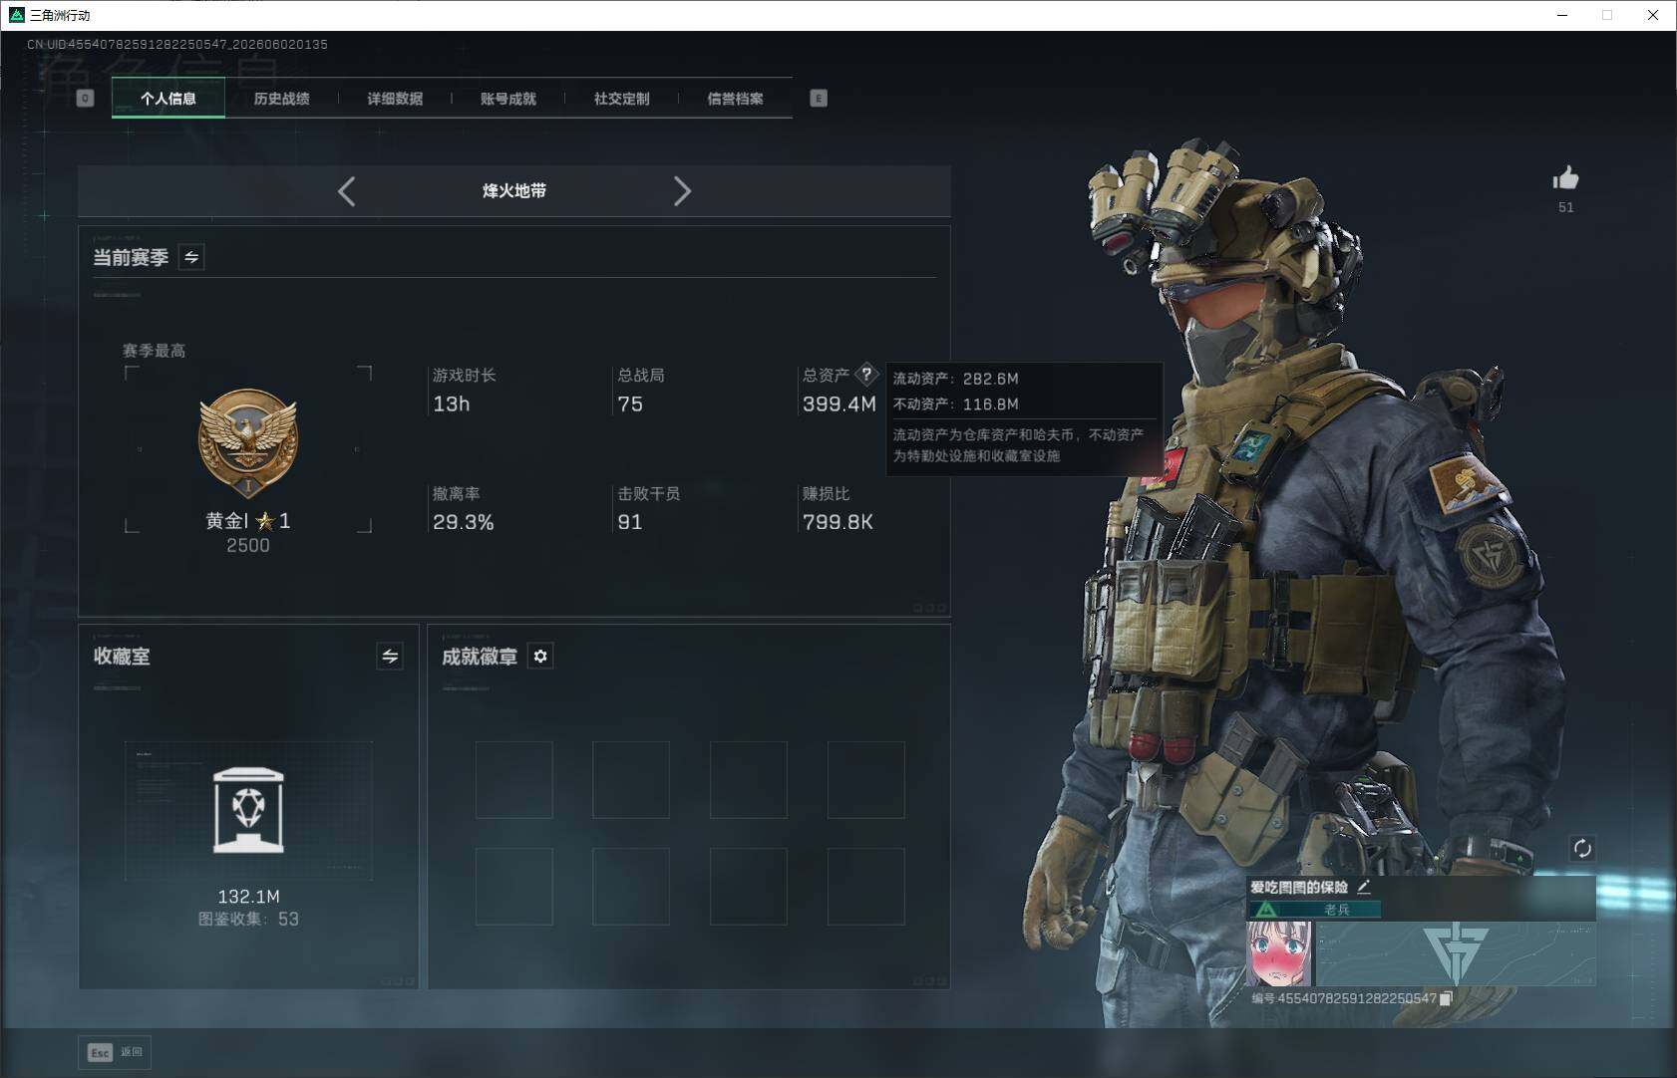
Task: Click the 编号 player ID number
Action: (x=1344, y=998)
